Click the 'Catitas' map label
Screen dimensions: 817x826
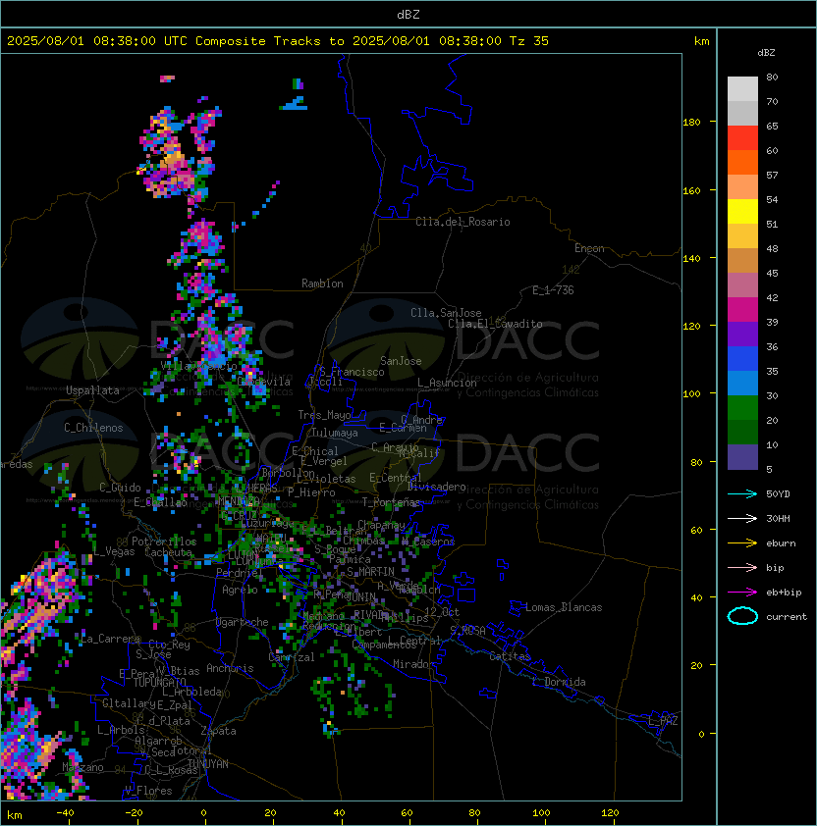coord(510,656)
